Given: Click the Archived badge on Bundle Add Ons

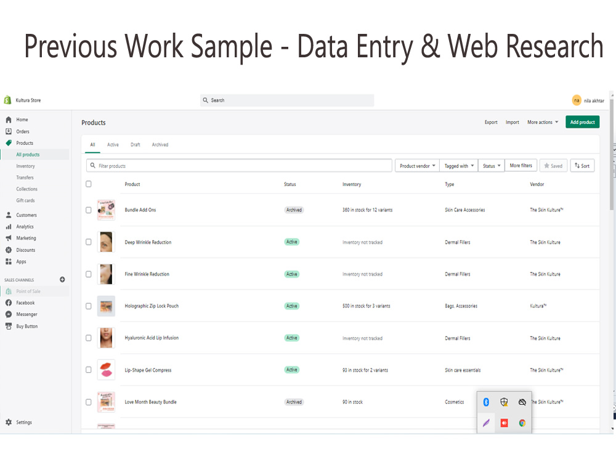Looking at the screenshot, I should (294, 210).
